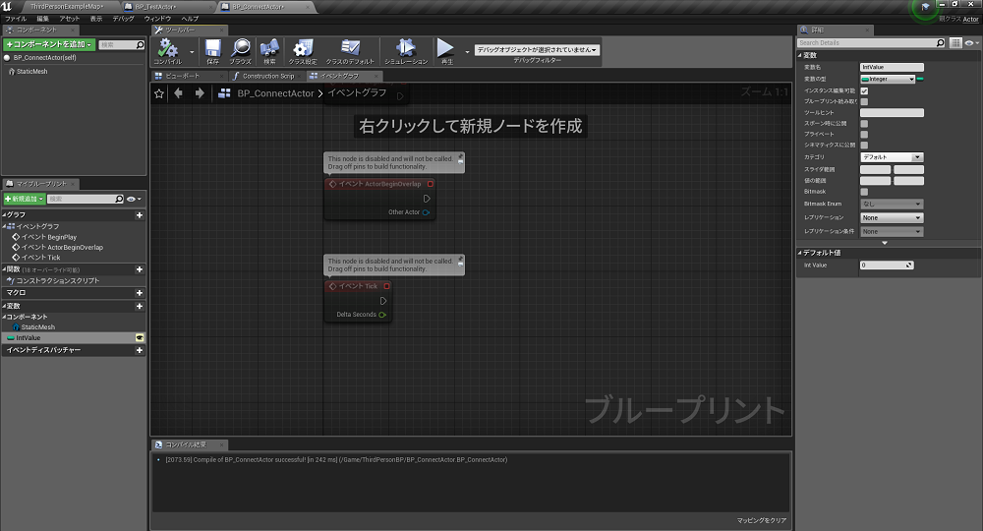Navigate back with the graph left arrow
983x531 pixels.
pyautogui.click(x=179, y=92)
